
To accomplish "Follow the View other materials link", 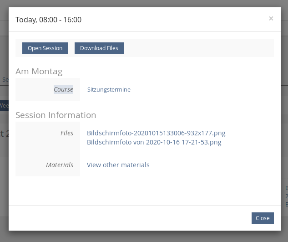I will tap(118, 165).
